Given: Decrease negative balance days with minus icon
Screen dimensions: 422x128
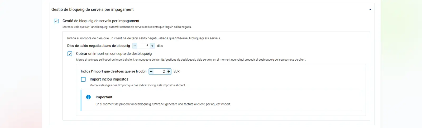Looking at the screenshot, I should (135, 46).
